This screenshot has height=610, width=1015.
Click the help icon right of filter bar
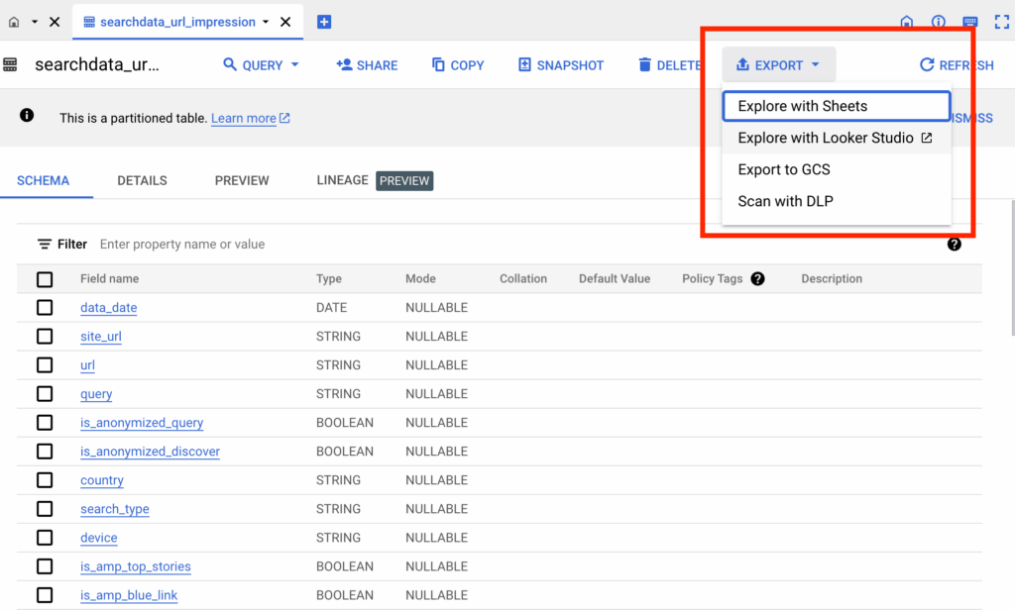point(955,245)
